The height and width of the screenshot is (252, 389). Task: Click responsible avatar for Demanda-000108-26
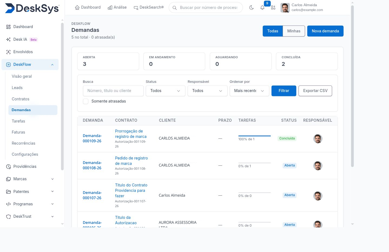(318, 166)
